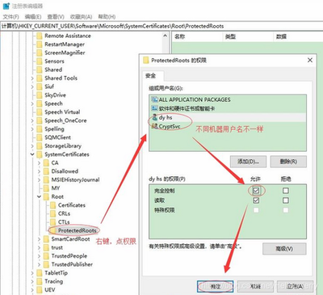
Task: Click the CRLs folder icon
Action: 52,213
